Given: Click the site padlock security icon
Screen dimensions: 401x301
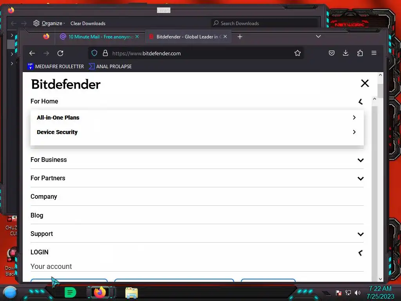Looking at the screenshot, I should point(105,53).
